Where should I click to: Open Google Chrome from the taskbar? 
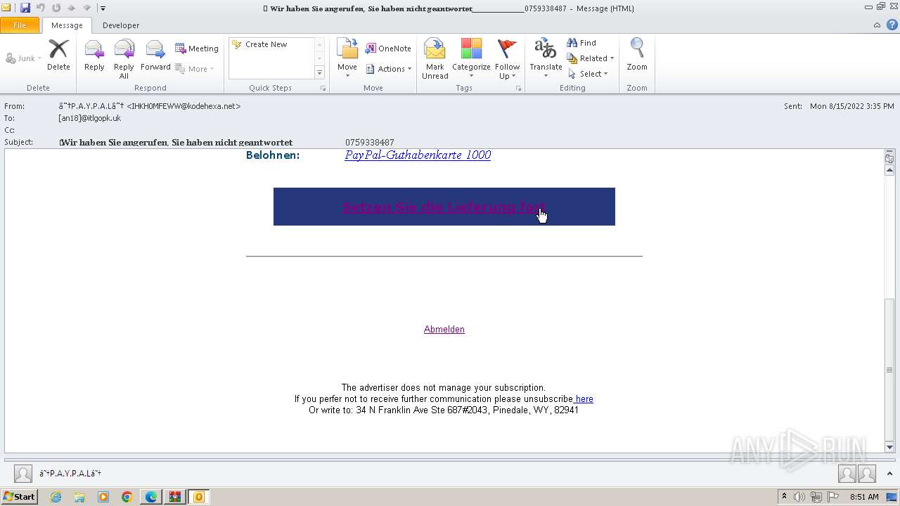coord(127,497)
